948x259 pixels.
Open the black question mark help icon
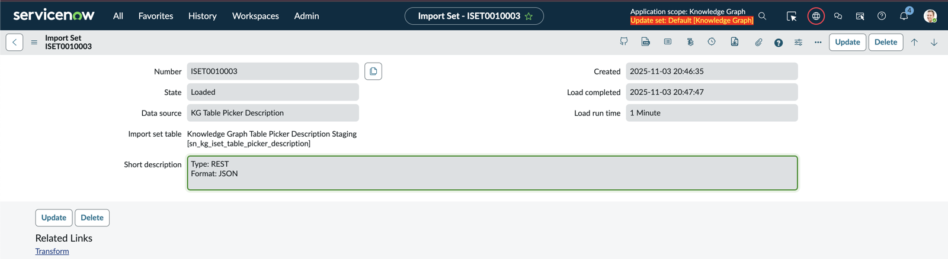click(x=779, y=43)
